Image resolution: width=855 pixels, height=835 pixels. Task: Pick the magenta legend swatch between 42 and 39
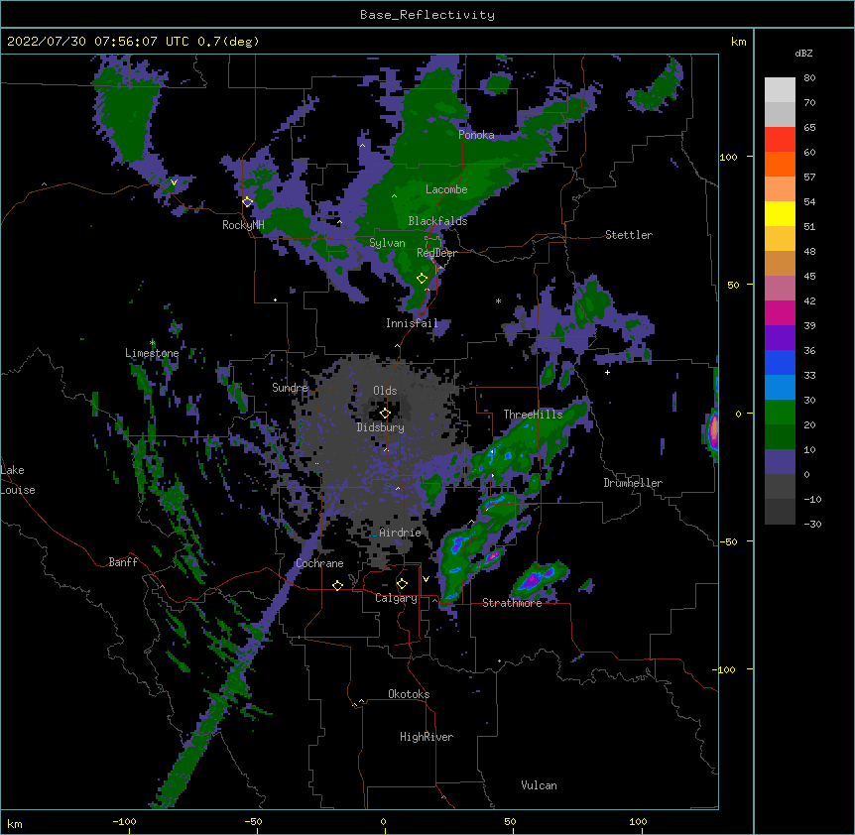[780, 312]
